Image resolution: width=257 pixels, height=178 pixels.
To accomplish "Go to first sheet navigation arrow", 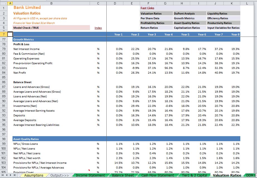I will tap(3, 175).
